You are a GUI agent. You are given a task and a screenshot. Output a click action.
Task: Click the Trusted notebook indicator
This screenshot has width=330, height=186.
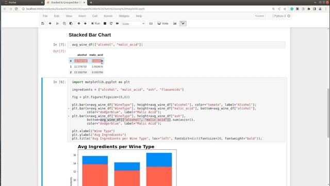point(259,16)
